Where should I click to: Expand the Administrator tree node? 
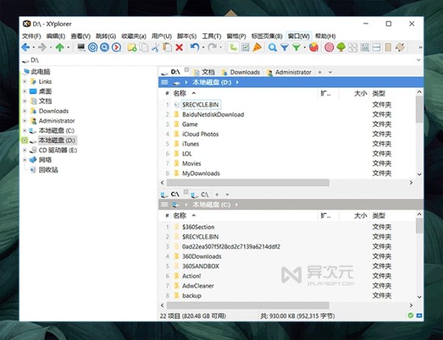coord(25,121)
